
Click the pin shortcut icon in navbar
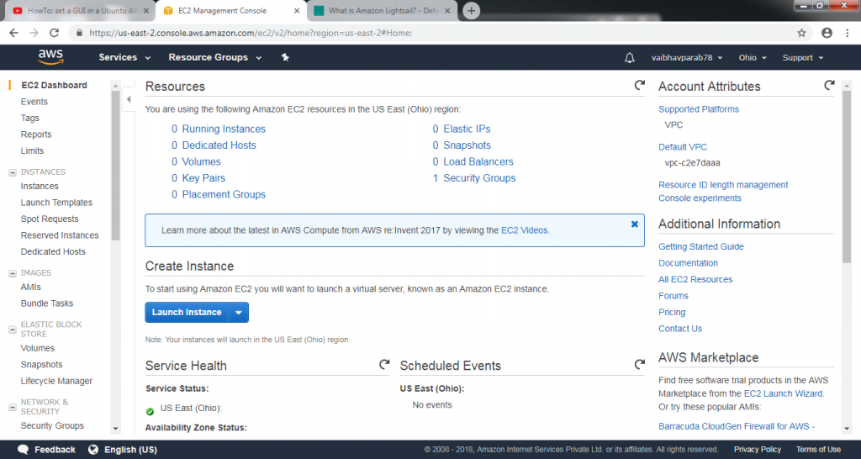[x=285, y=57]
